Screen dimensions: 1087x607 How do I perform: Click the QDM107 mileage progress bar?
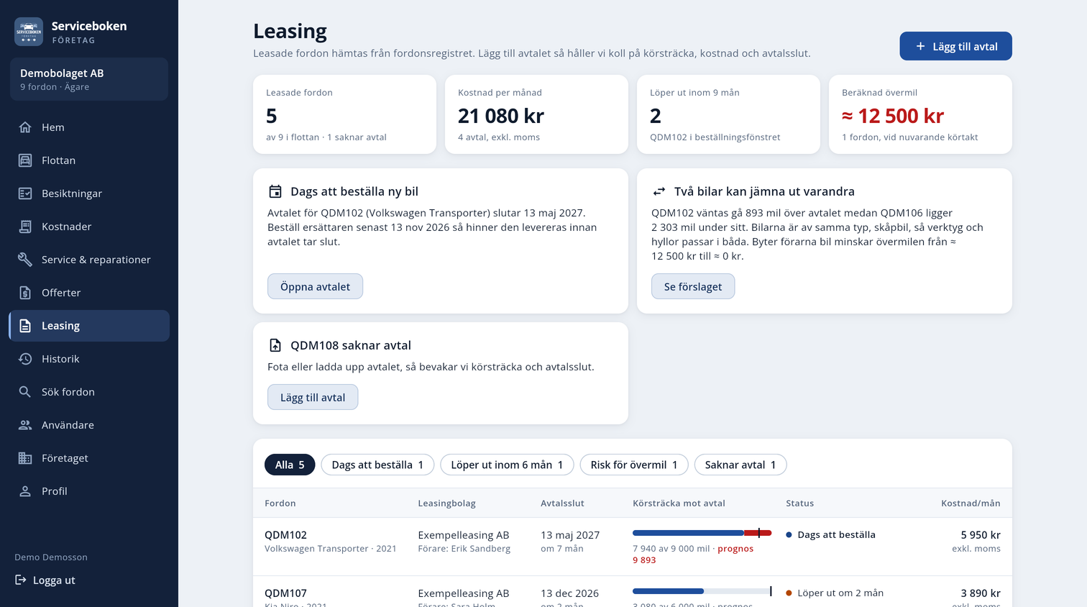pos(702,591)
